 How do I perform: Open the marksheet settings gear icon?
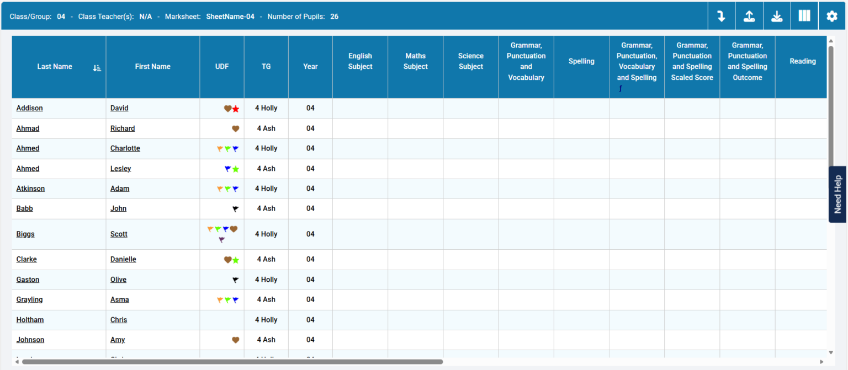click(x=831, y=15)
